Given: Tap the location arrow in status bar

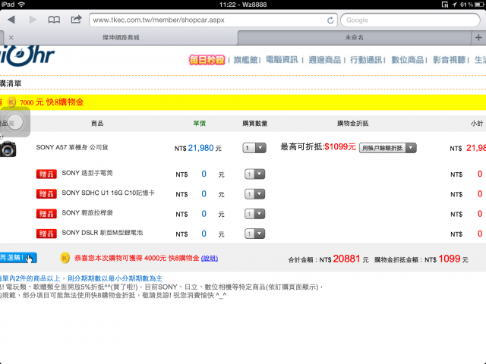Looking at the screenshot, I should click(454, 5).
